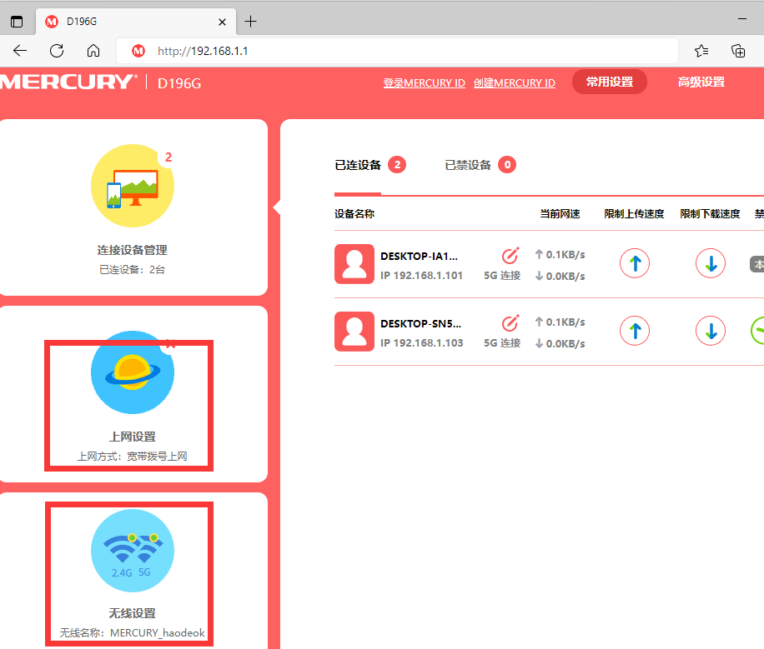764x649 pixels.
Task: Click the MERCURY_haodeok wireless name text
Action: 158,632
